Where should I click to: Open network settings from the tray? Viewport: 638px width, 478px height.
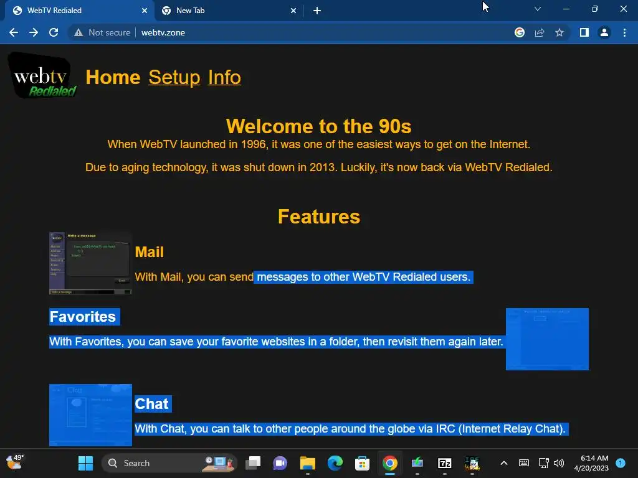pyautogui.click(x=543, y=463)
